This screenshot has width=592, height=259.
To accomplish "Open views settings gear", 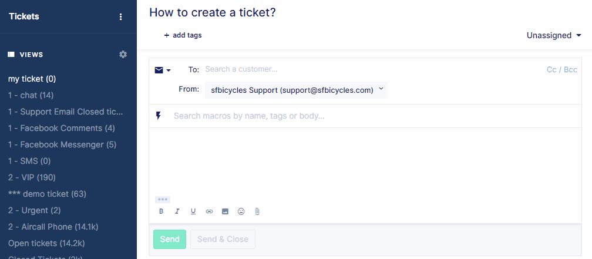I will pos(123,55).
